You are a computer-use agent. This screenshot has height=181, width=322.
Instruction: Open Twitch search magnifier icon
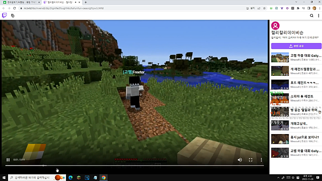[x=312, y=16]
